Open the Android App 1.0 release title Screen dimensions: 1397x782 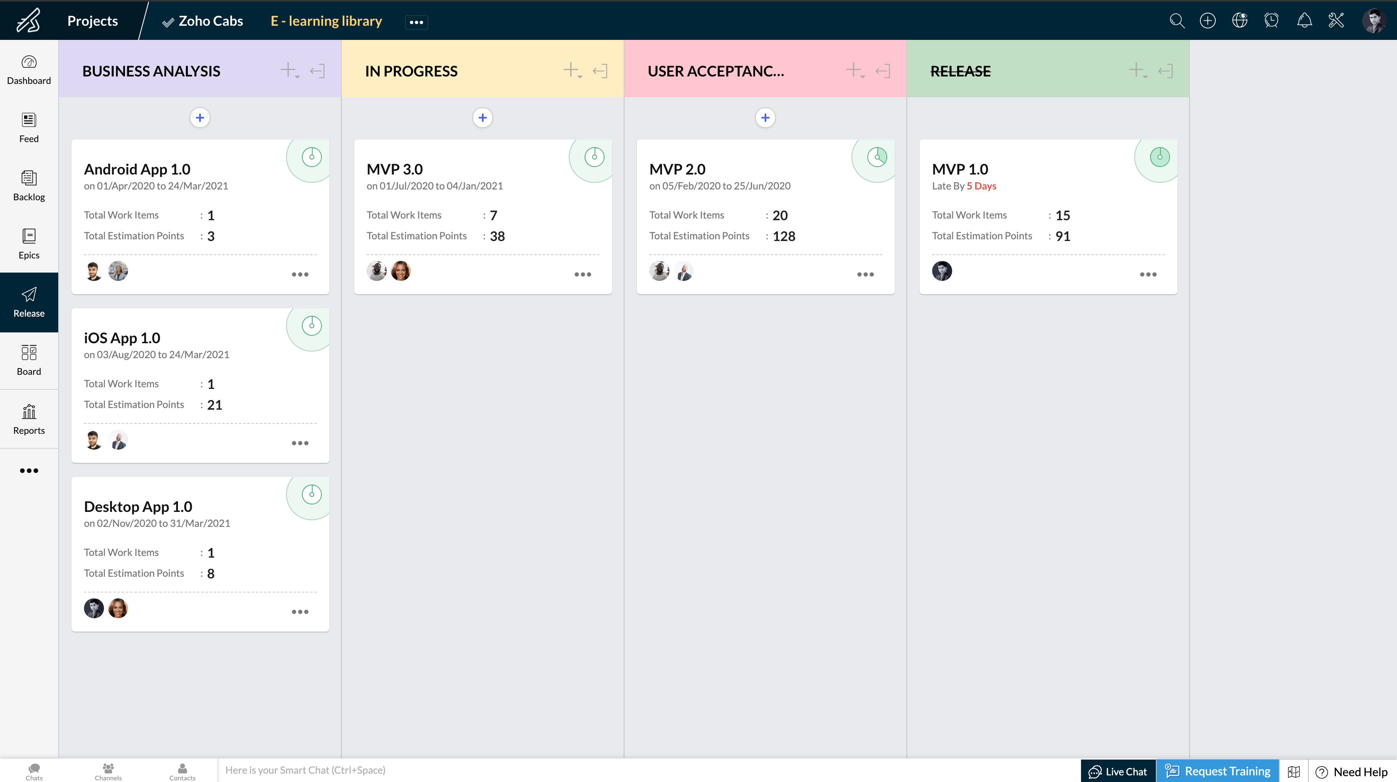pos(137,169)
